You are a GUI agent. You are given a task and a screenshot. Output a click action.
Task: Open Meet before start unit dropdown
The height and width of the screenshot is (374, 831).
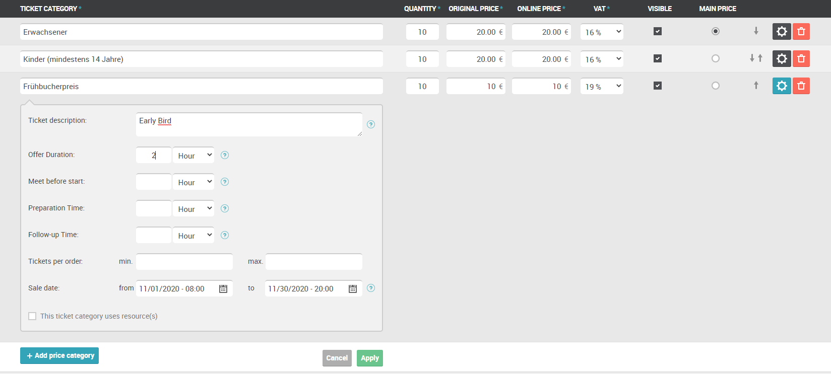point(194,182)
